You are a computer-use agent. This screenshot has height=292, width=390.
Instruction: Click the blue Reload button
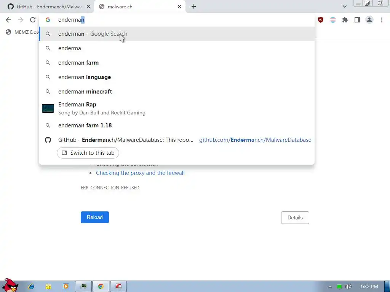(x=95, y=217)
